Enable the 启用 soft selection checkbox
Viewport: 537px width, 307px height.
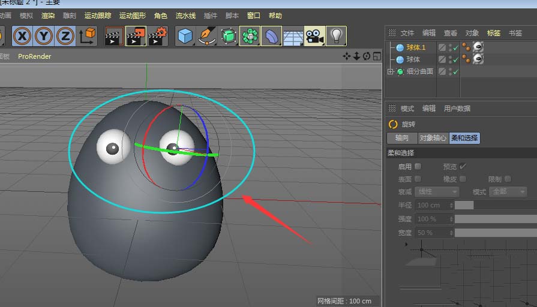pos(418,166)
